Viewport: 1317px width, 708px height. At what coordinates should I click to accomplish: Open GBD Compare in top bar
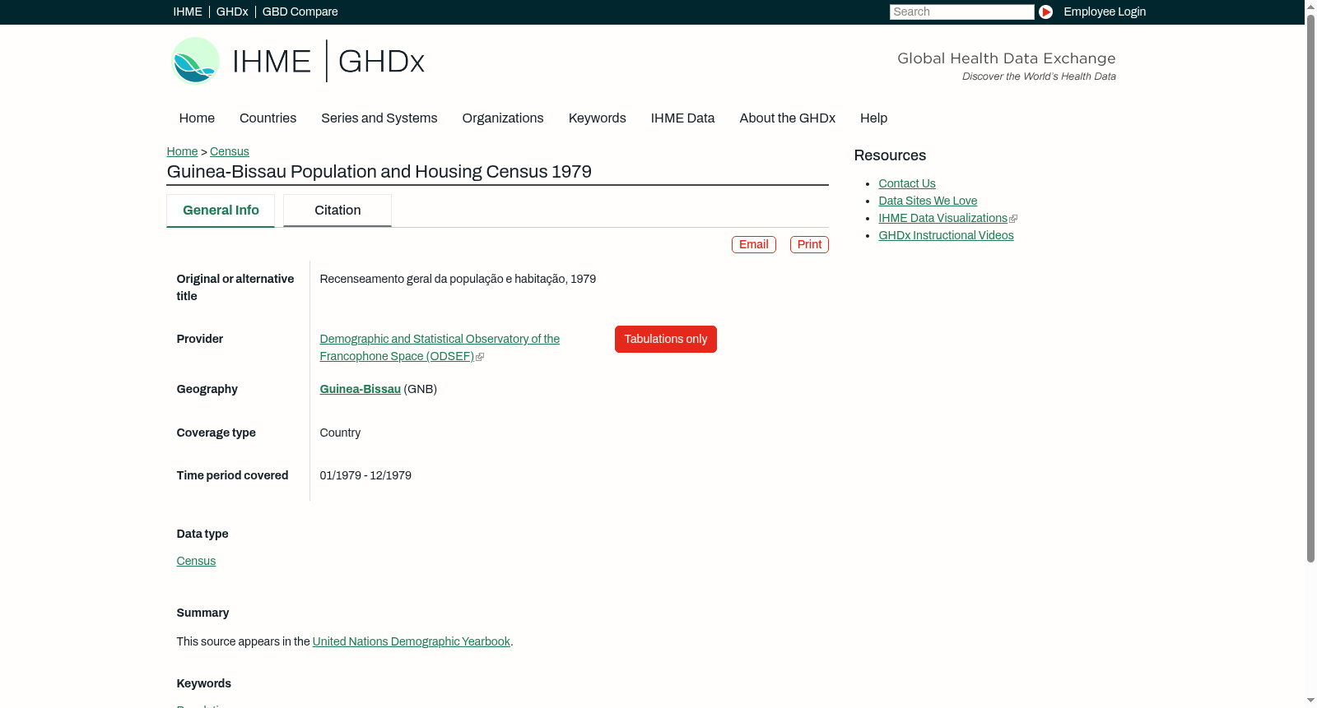(300, 12)
